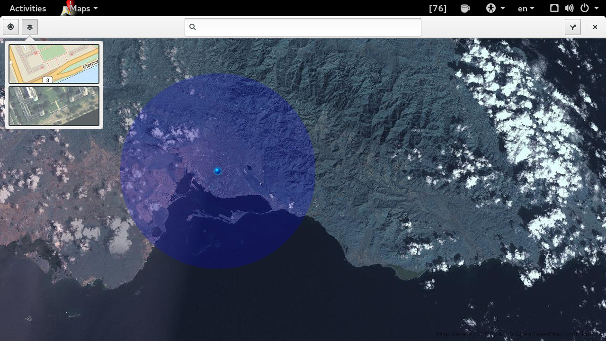Screen dimensions: 606x341
Task: Open the map layers popover
Action: tap(29, 27)
